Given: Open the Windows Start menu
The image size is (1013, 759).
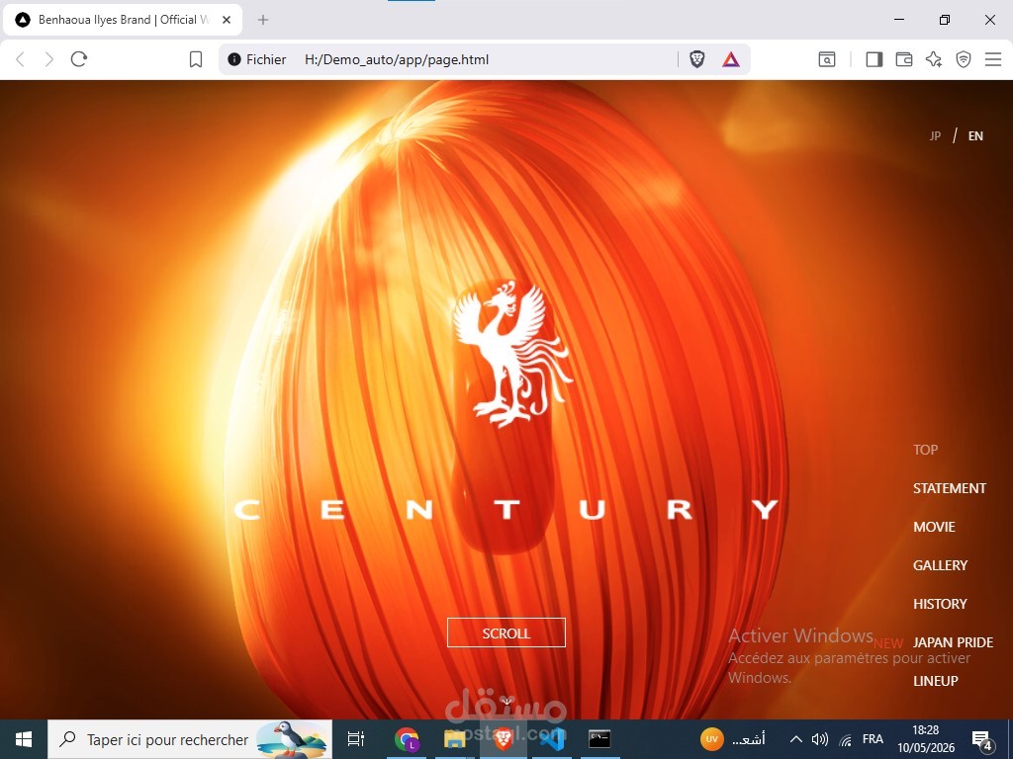Looking at the screenshot, I should point(24,739).
